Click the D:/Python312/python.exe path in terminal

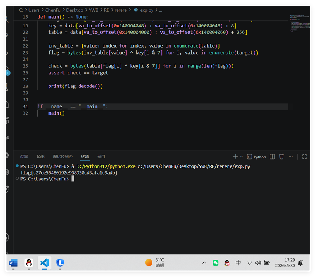point(106,166)
